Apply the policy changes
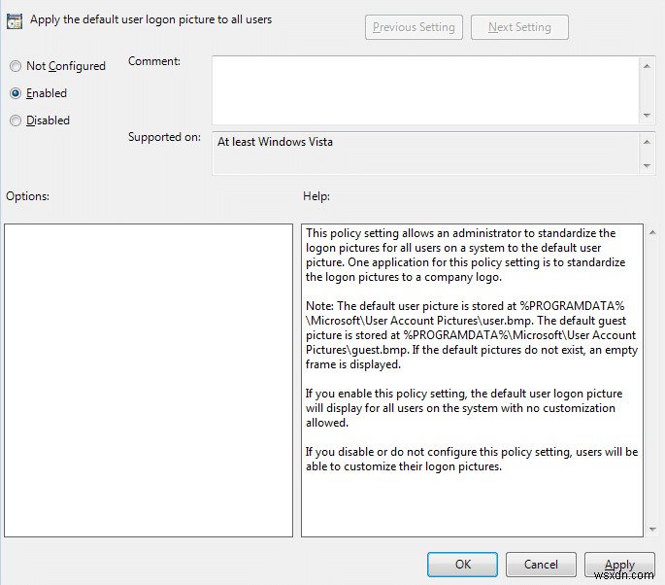Screen dimensions: 665x585 click(619, 565)
